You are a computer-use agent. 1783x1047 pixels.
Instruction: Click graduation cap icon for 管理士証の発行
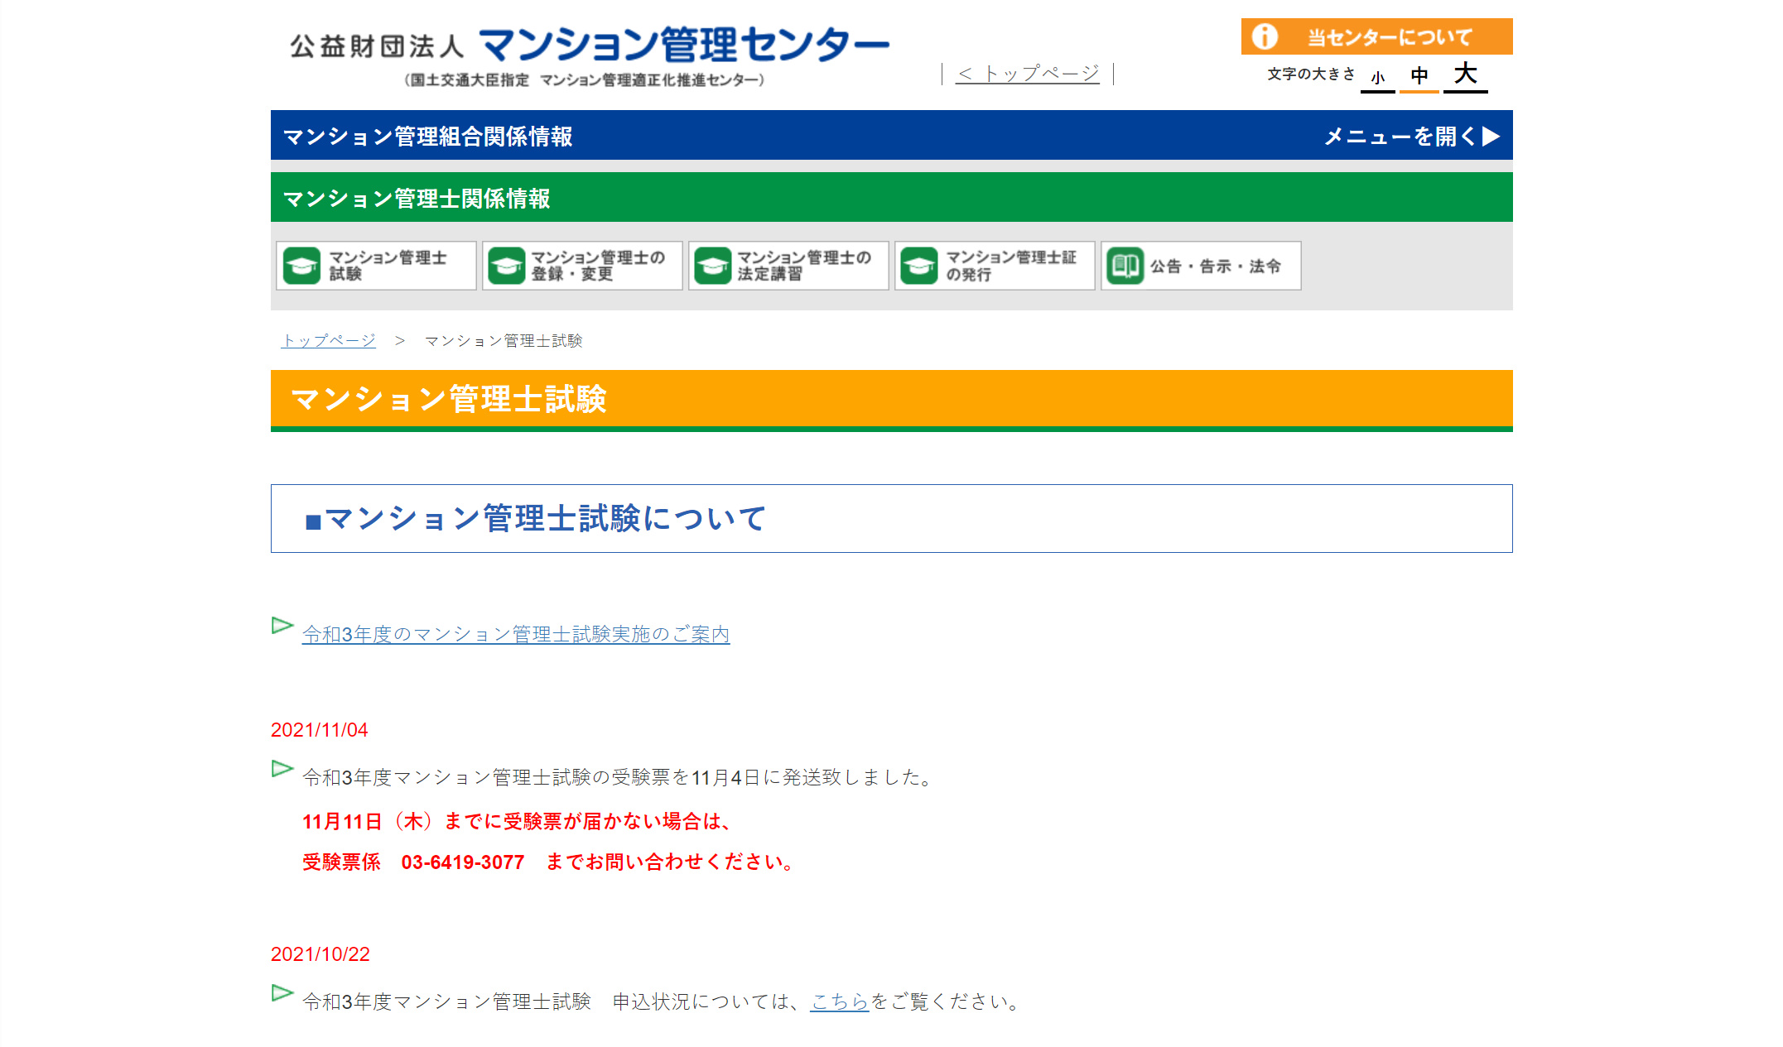pyautogui.click(x=918, y=266)
